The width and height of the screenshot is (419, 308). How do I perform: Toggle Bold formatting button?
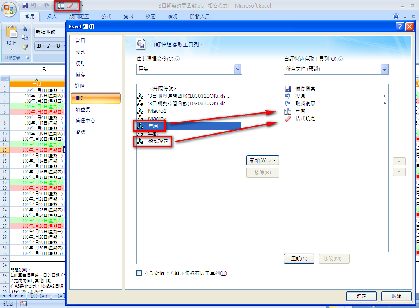[39, 46]
